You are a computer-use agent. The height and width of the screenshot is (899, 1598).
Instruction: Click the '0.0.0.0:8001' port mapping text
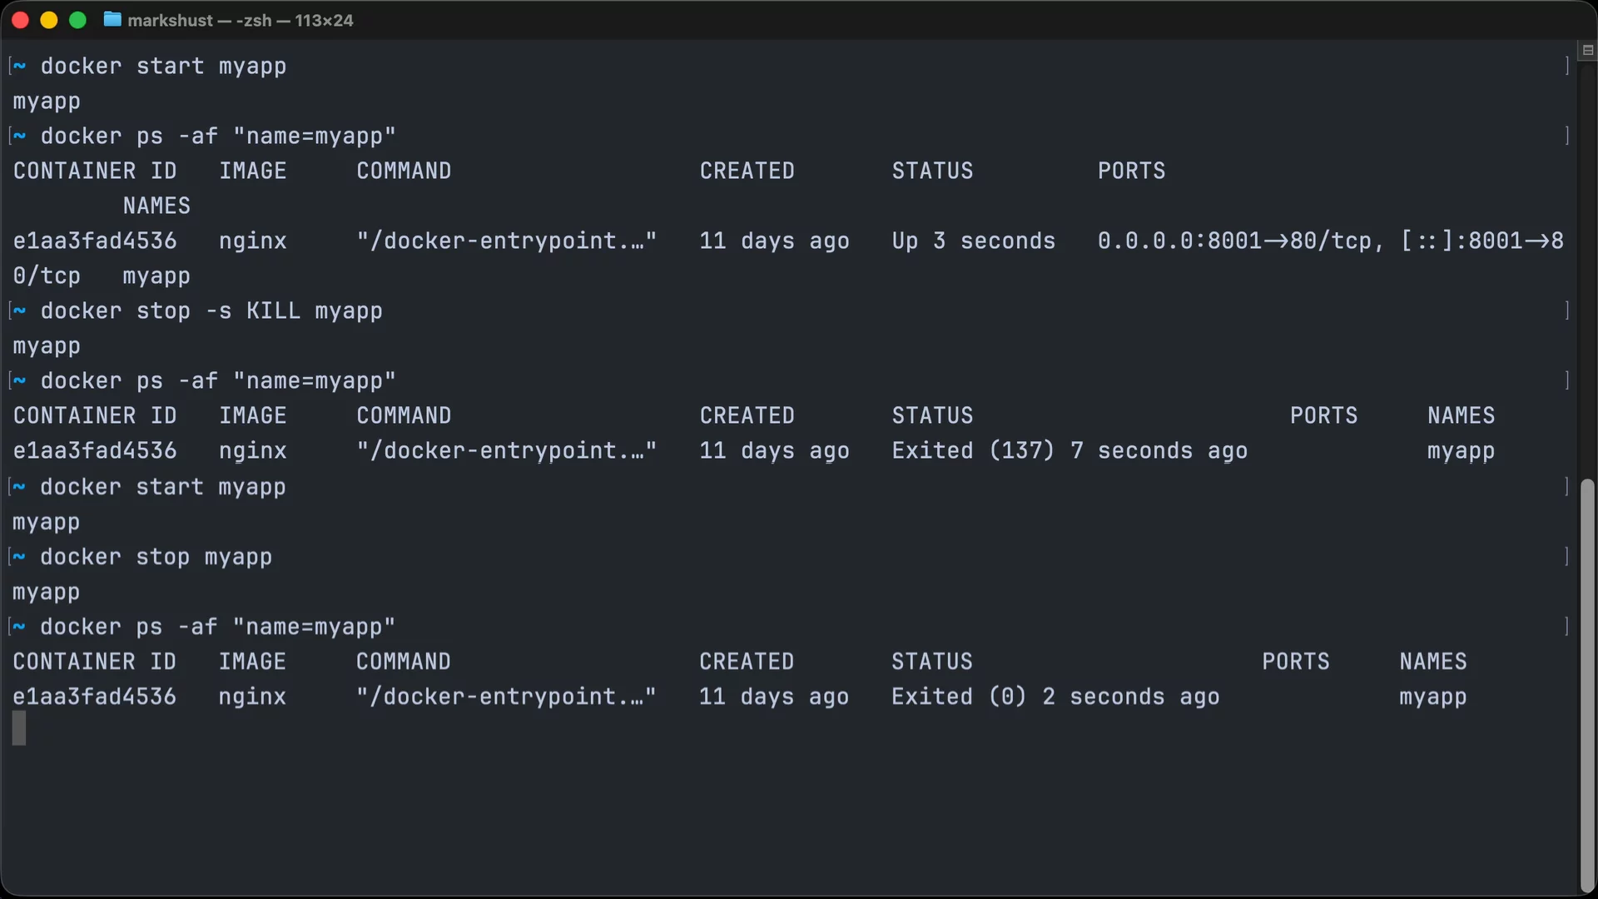[x=1179, y=241]
